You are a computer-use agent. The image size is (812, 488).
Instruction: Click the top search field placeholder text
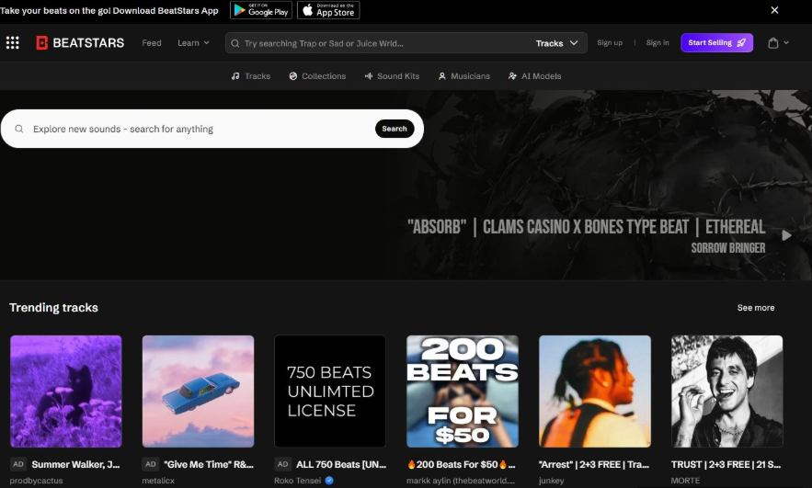324,43
